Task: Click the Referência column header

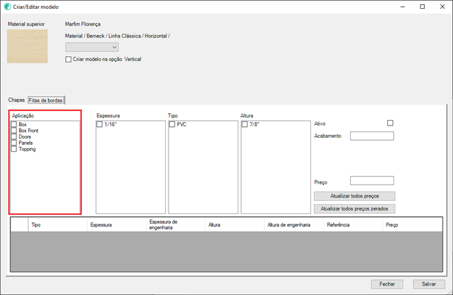Action: click(353, 225)
